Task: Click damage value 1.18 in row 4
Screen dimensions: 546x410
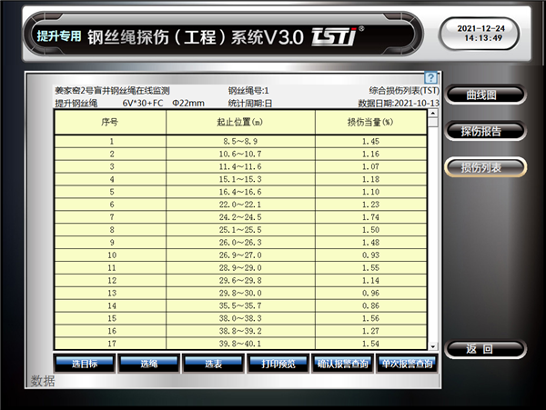Action: pyautogui.click(x=371, y=179)
